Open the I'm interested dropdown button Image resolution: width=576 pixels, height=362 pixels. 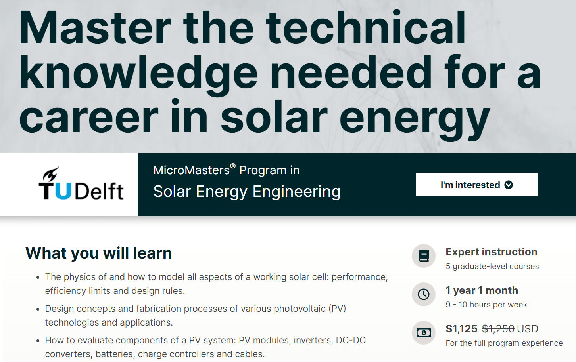476,185
